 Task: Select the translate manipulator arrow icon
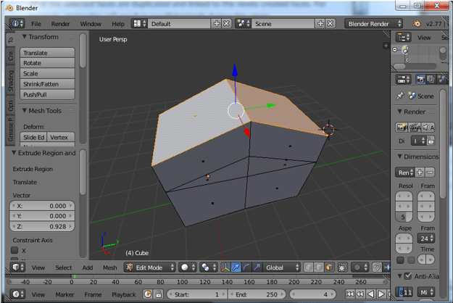click(x=236, y=267)
